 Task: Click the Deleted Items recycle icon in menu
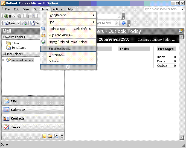tap(43, 42)
